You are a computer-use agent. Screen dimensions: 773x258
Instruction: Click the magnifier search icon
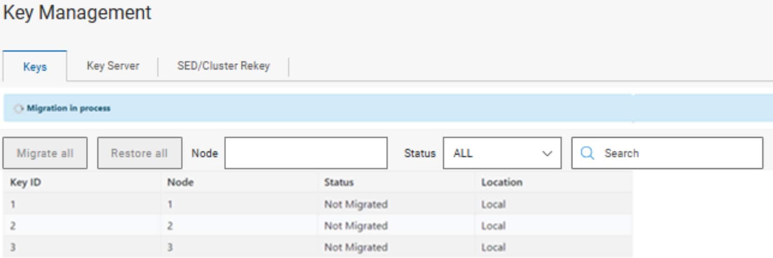587,153
